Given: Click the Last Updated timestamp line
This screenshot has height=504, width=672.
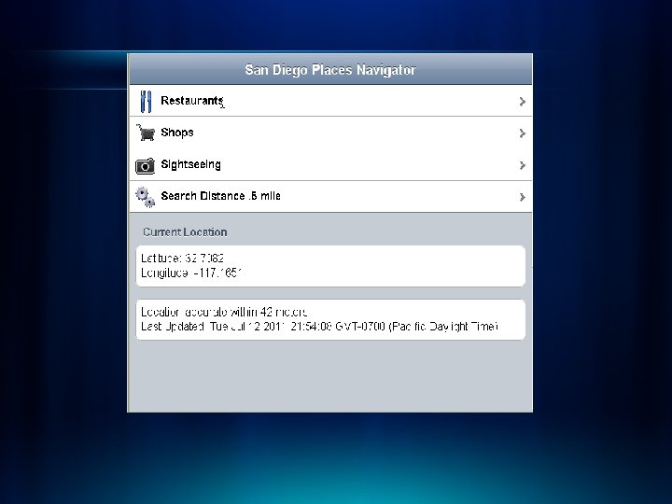Looking at the screenshot, I should [320, 327].
